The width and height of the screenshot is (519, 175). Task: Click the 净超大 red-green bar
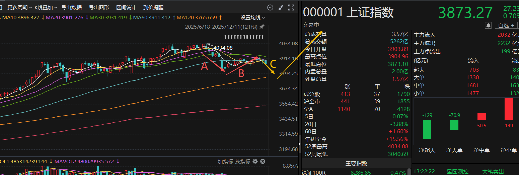427,130
